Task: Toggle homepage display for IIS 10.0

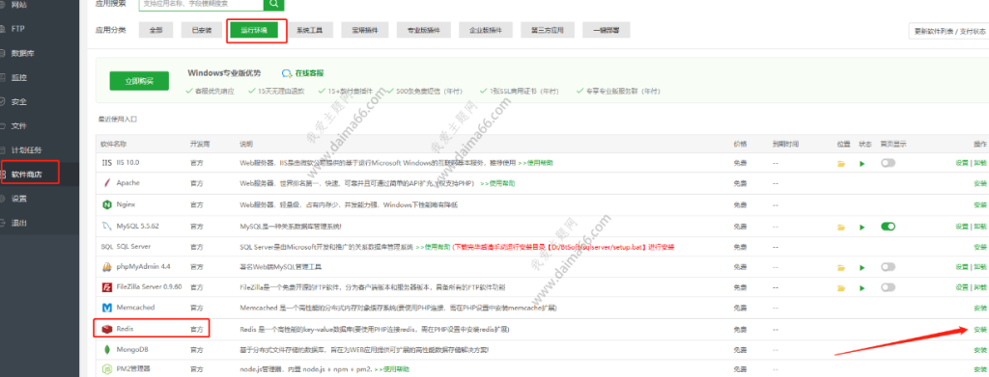Action: coord(889,162)
